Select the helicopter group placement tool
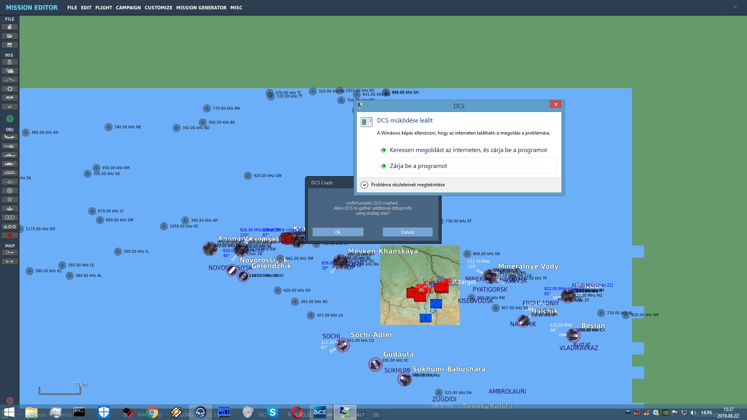This screenshot has height=420, width=747. point(10,146)
